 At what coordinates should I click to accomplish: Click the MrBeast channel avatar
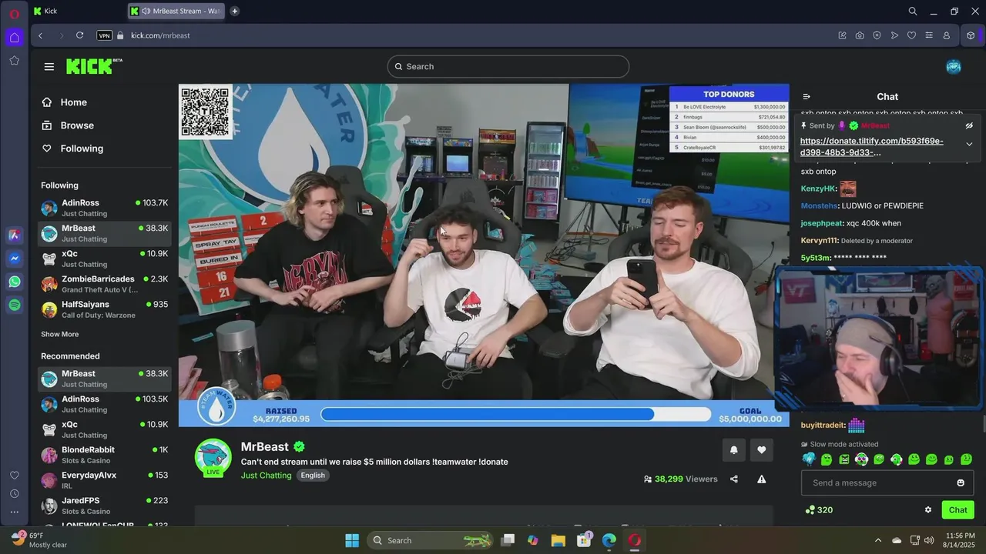pos(213,457)
